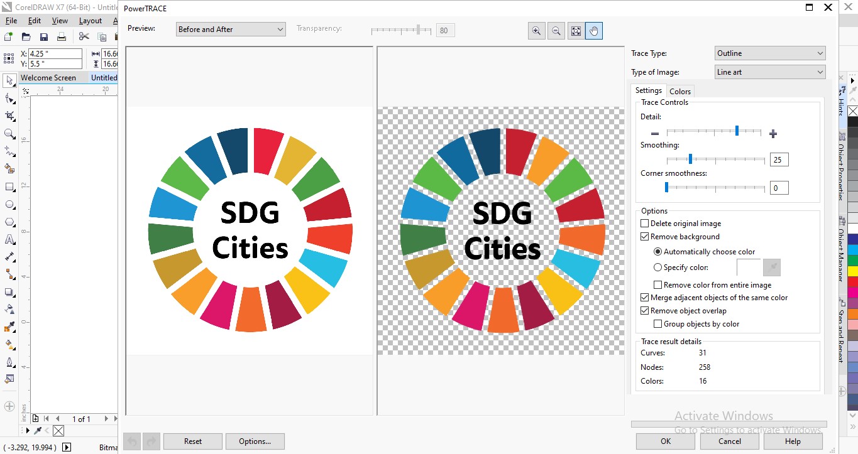
Task: Select the Shape tool in CorelDRAW toolbox
Action: pyautogui.click(x=9, y=99)
